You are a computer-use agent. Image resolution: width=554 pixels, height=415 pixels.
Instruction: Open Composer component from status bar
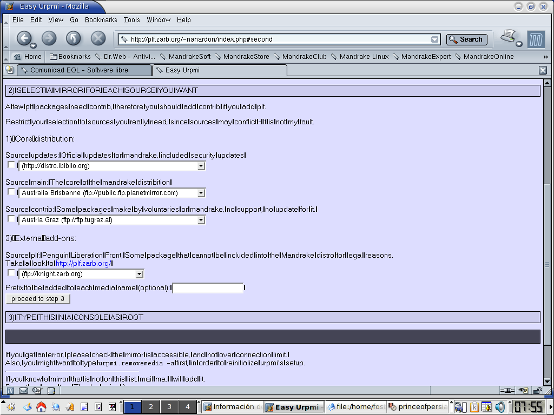point(37,390)
